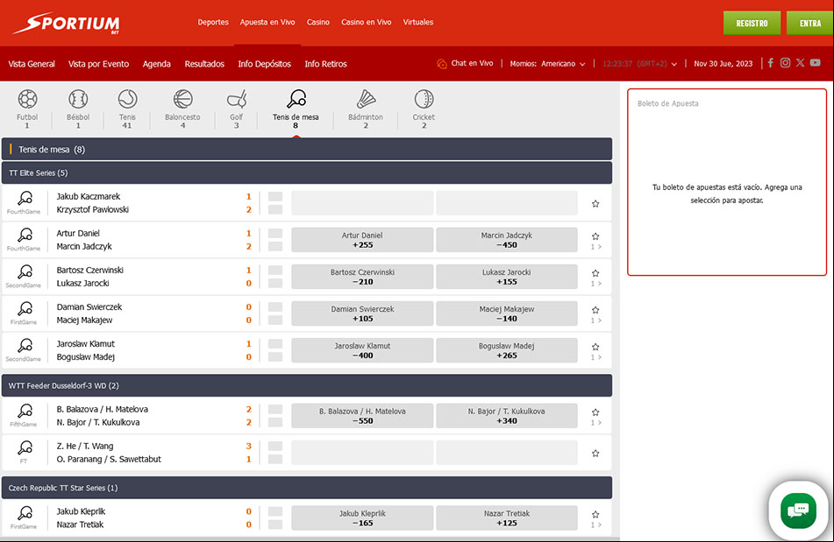Bet on Nazar Tretiak at +125
Image resolution: width=834 pixels, height=542 pixels.
click(x=507, y=518)
